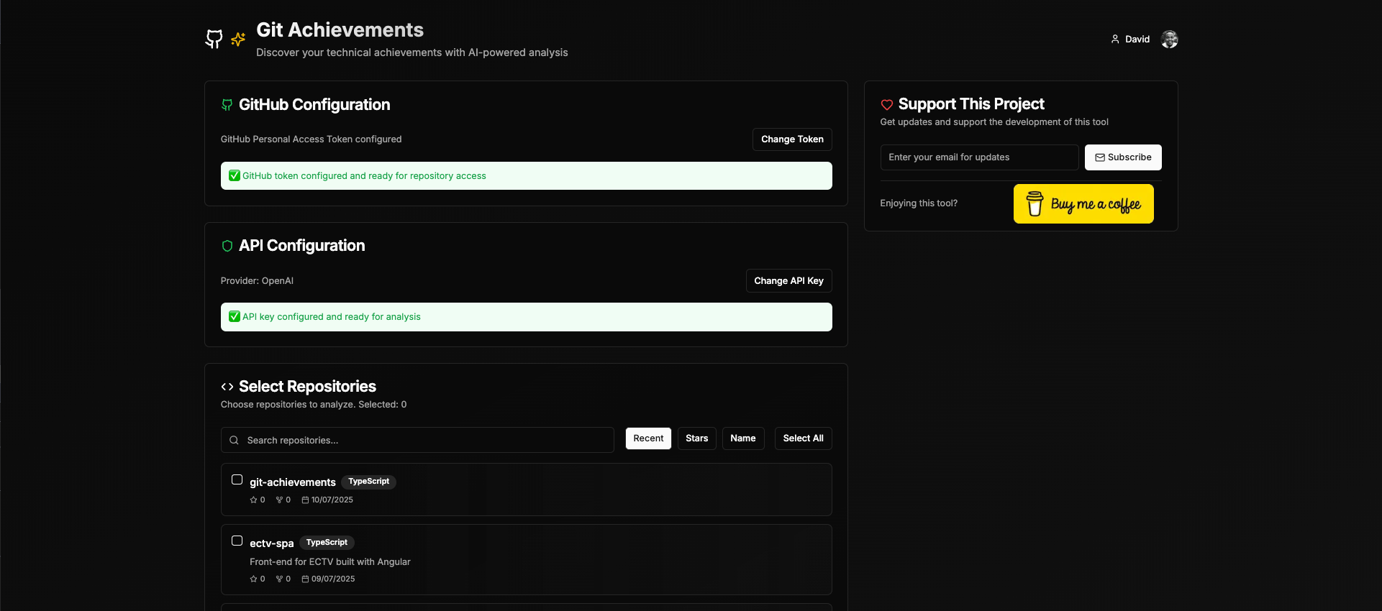This screenshot has height=611, width=1382.
Task: Click the git-achievements repository name
Action: pyautogui.click(x=292, y=482)
